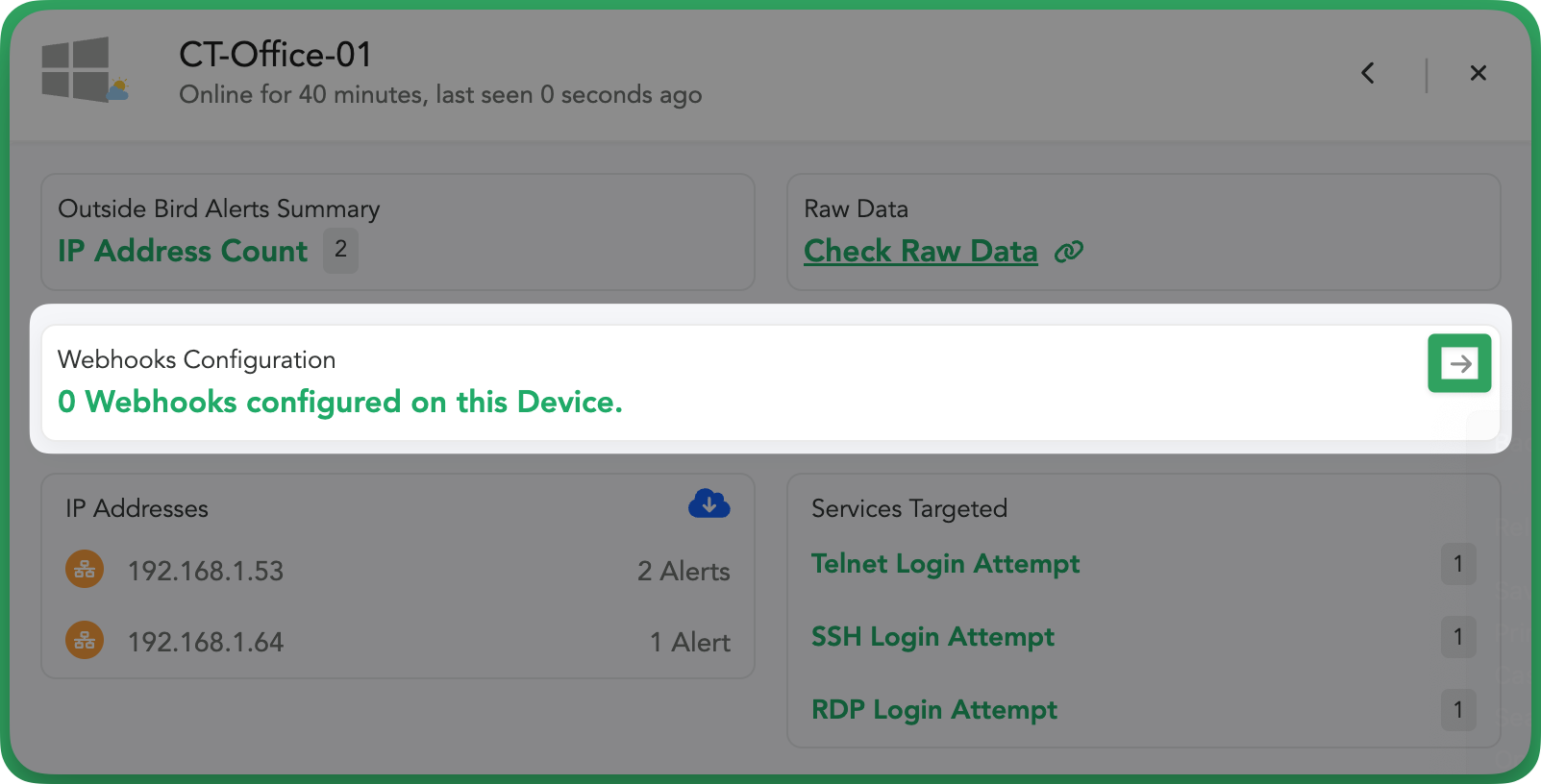This screenshot has width=1541, height=784.
Task: Click the Windows device logo icon
Action: coord(85,69)
